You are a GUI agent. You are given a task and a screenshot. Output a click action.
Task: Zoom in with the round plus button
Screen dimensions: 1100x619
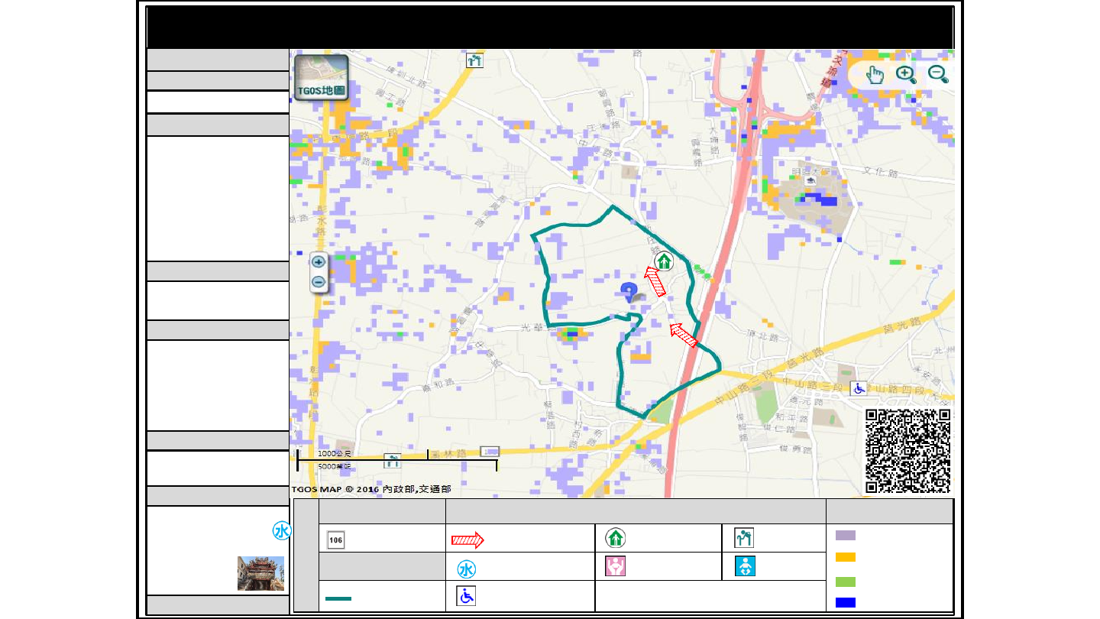click(319, 261)
